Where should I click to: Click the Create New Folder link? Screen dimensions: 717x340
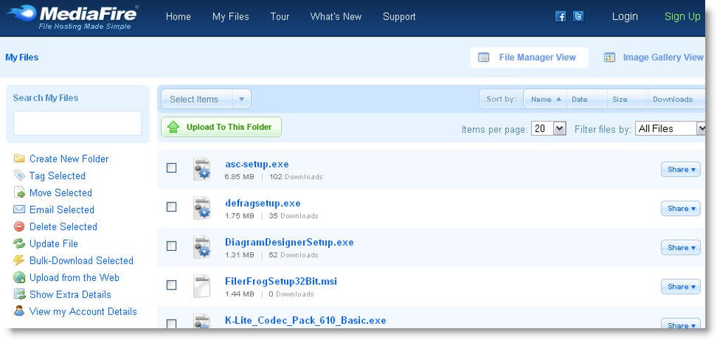click(69, 159)
